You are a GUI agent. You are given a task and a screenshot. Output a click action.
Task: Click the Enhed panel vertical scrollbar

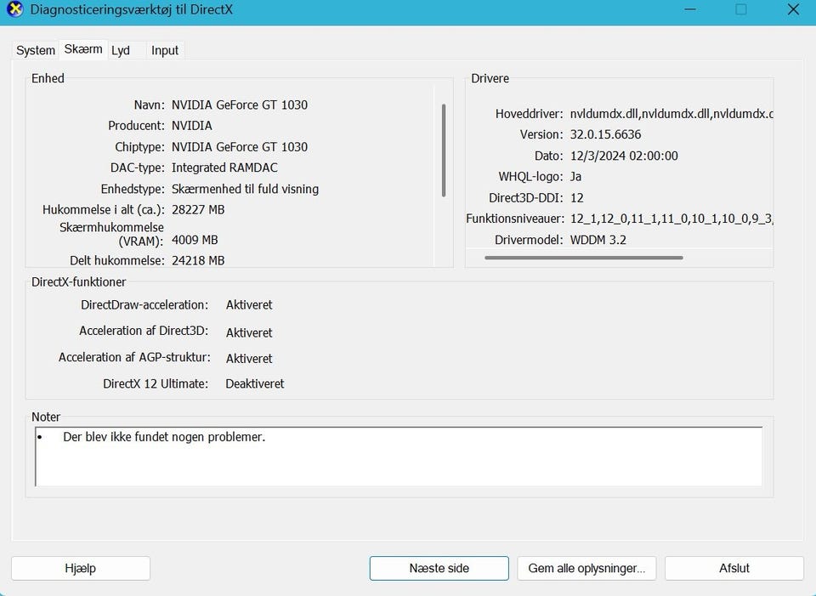point(443,150)
